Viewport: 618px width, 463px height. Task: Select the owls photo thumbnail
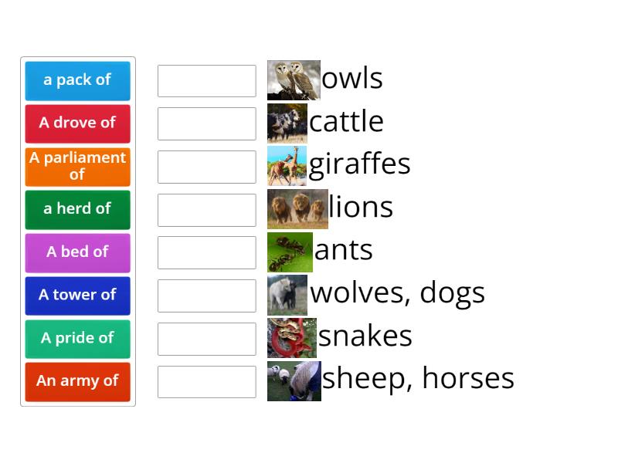(294, 77)
